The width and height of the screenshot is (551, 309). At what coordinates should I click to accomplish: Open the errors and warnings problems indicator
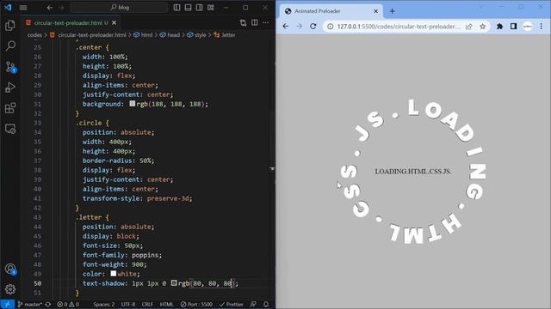coord(68,304)
